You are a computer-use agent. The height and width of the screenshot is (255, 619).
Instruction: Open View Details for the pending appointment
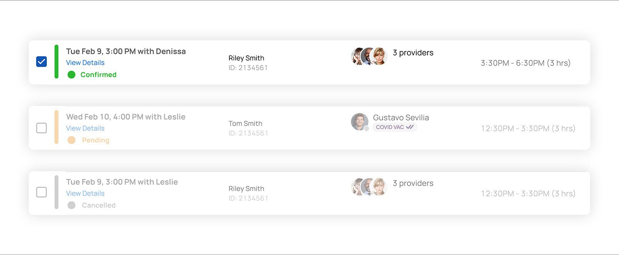(x=85, y=128)
